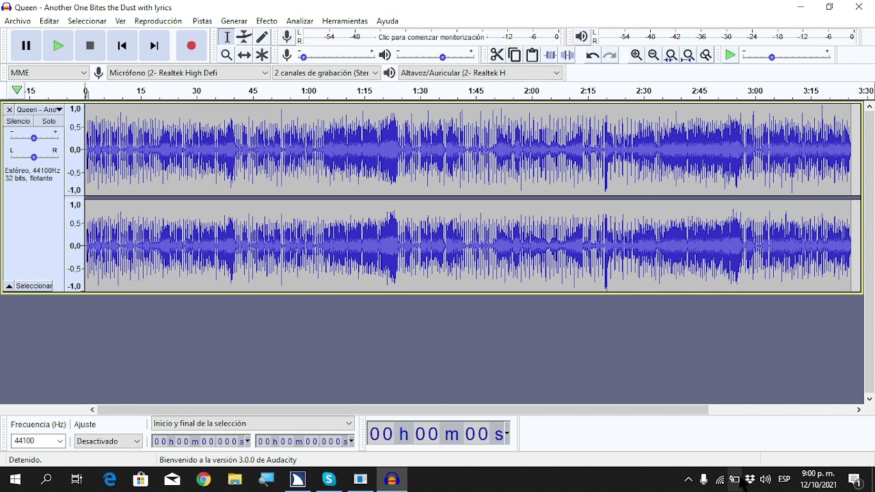Open the Frecuencia 44100 project rate dropdown

[x=38, y=441]
